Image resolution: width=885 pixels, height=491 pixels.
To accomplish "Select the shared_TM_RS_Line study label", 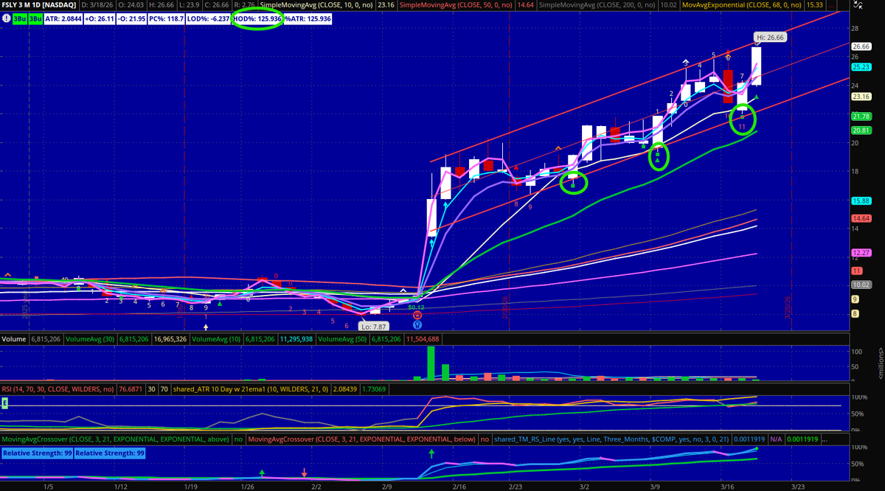I will [x=612, y=439].
